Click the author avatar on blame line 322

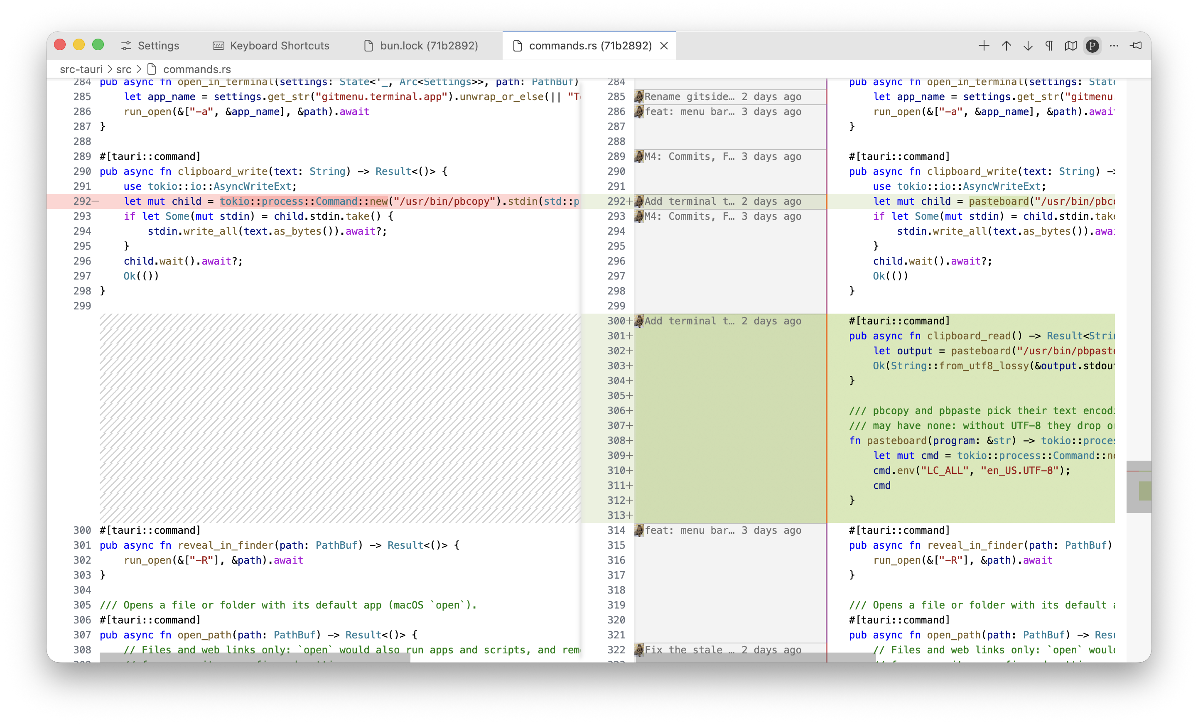tap(639, 650)
